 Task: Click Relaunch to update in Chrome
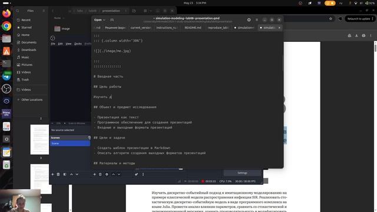359,19
